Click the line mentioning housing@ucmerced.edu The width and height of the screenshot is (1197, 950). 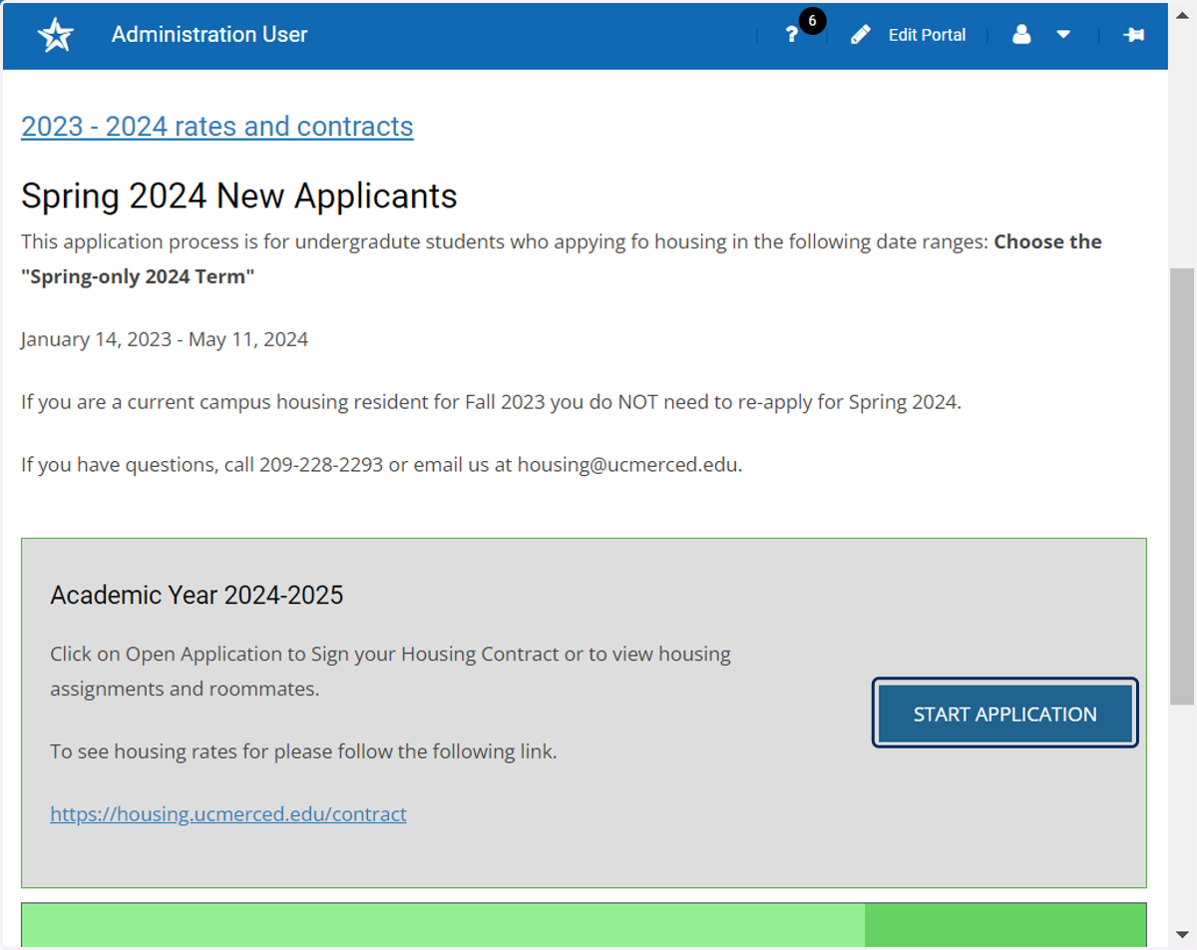382,464
